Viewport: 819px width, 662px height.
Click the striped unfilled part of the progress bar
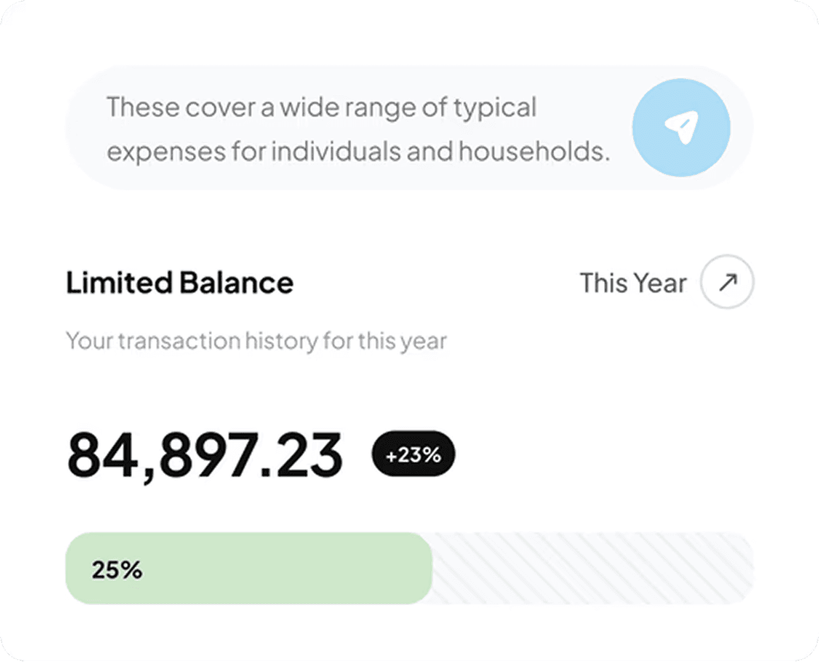tap(587, 569)
